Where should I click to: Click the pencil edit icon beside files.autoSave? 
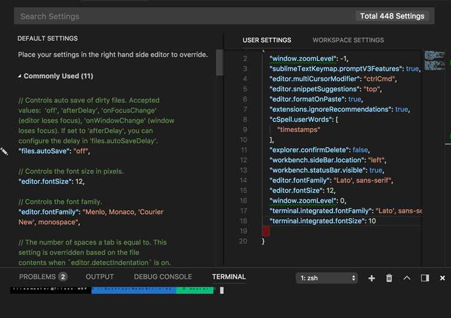coord(4,151)
